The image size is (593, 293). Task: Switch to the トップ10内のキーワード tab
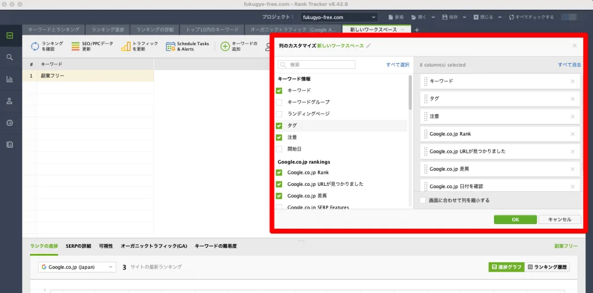(x=212, y=30)
